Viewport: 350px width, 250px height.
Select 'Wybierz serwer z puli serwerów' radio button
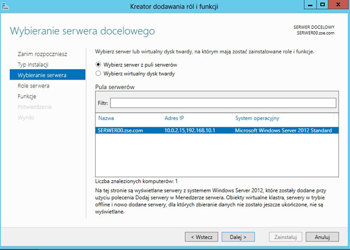[98, 64]
